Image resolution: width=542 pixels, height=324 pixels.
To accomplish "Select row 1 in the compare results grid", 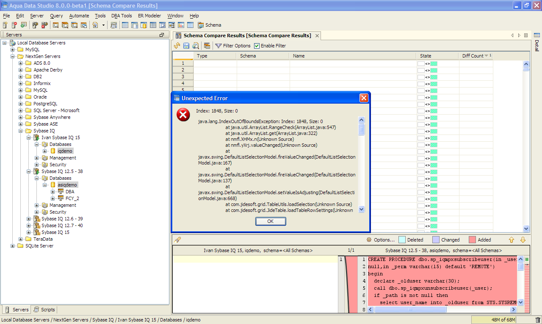I will click(x=183, y=63).
